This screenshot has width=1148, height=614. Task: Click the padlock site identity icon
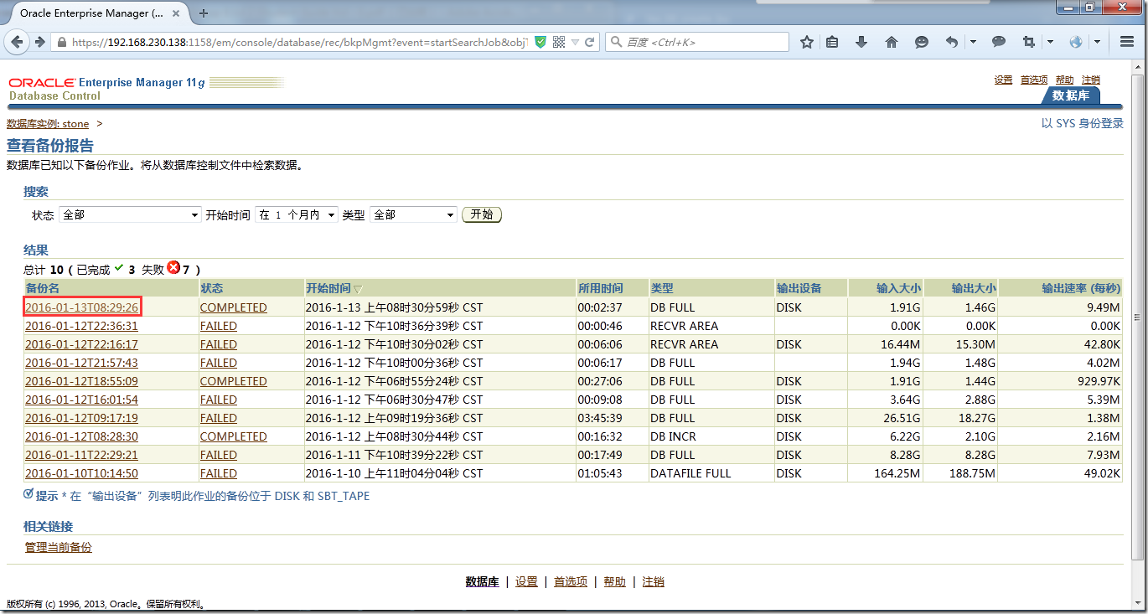61,42
